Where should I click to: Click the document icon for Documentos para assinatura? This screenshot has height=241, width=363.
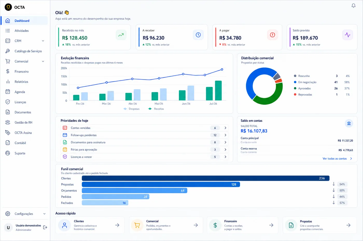pos(65,142)
